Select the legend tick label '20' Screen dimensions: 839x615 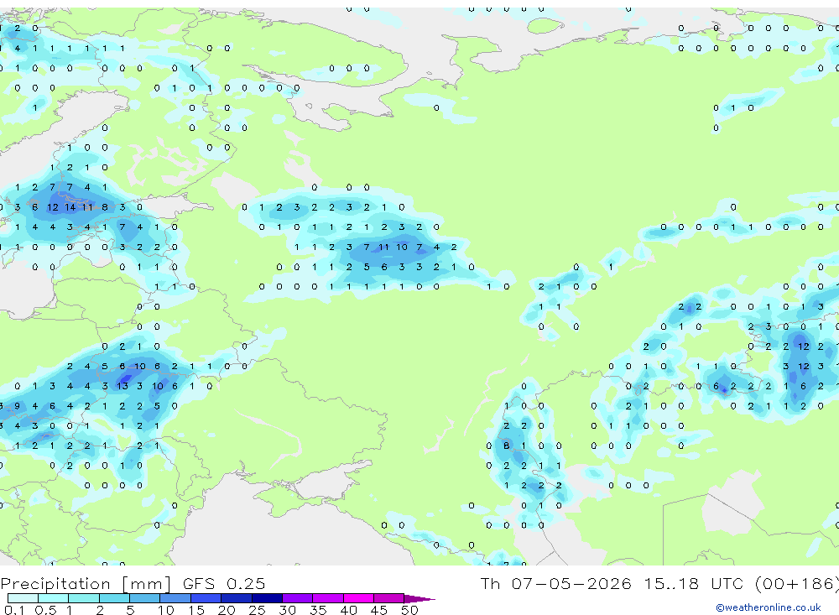tap(227, 610)
